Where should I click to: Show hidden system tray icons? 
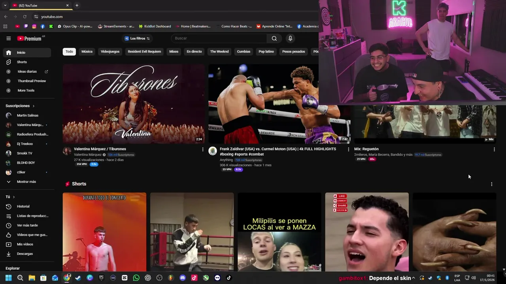click(x=413, y=278)
